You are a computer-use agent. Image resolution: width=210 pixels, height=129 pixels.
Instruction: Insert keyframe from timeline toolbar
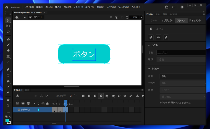[83, 96]
